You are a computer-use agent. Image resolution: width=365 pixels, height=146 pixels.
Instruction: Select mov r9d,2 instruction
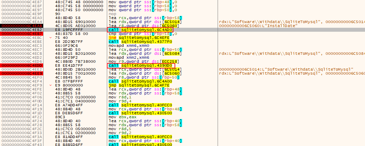click(120, 133)
